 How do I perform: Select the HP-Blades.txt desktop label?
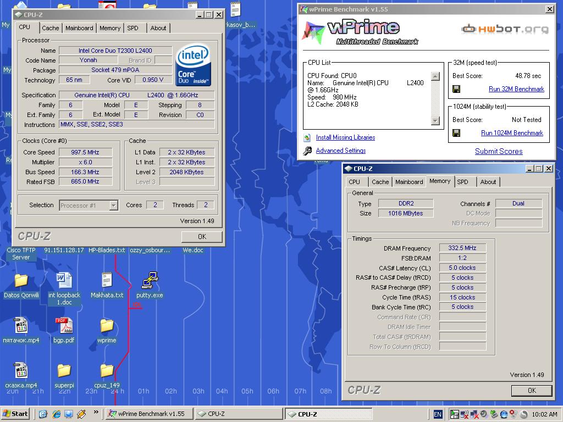coord(107,250)
